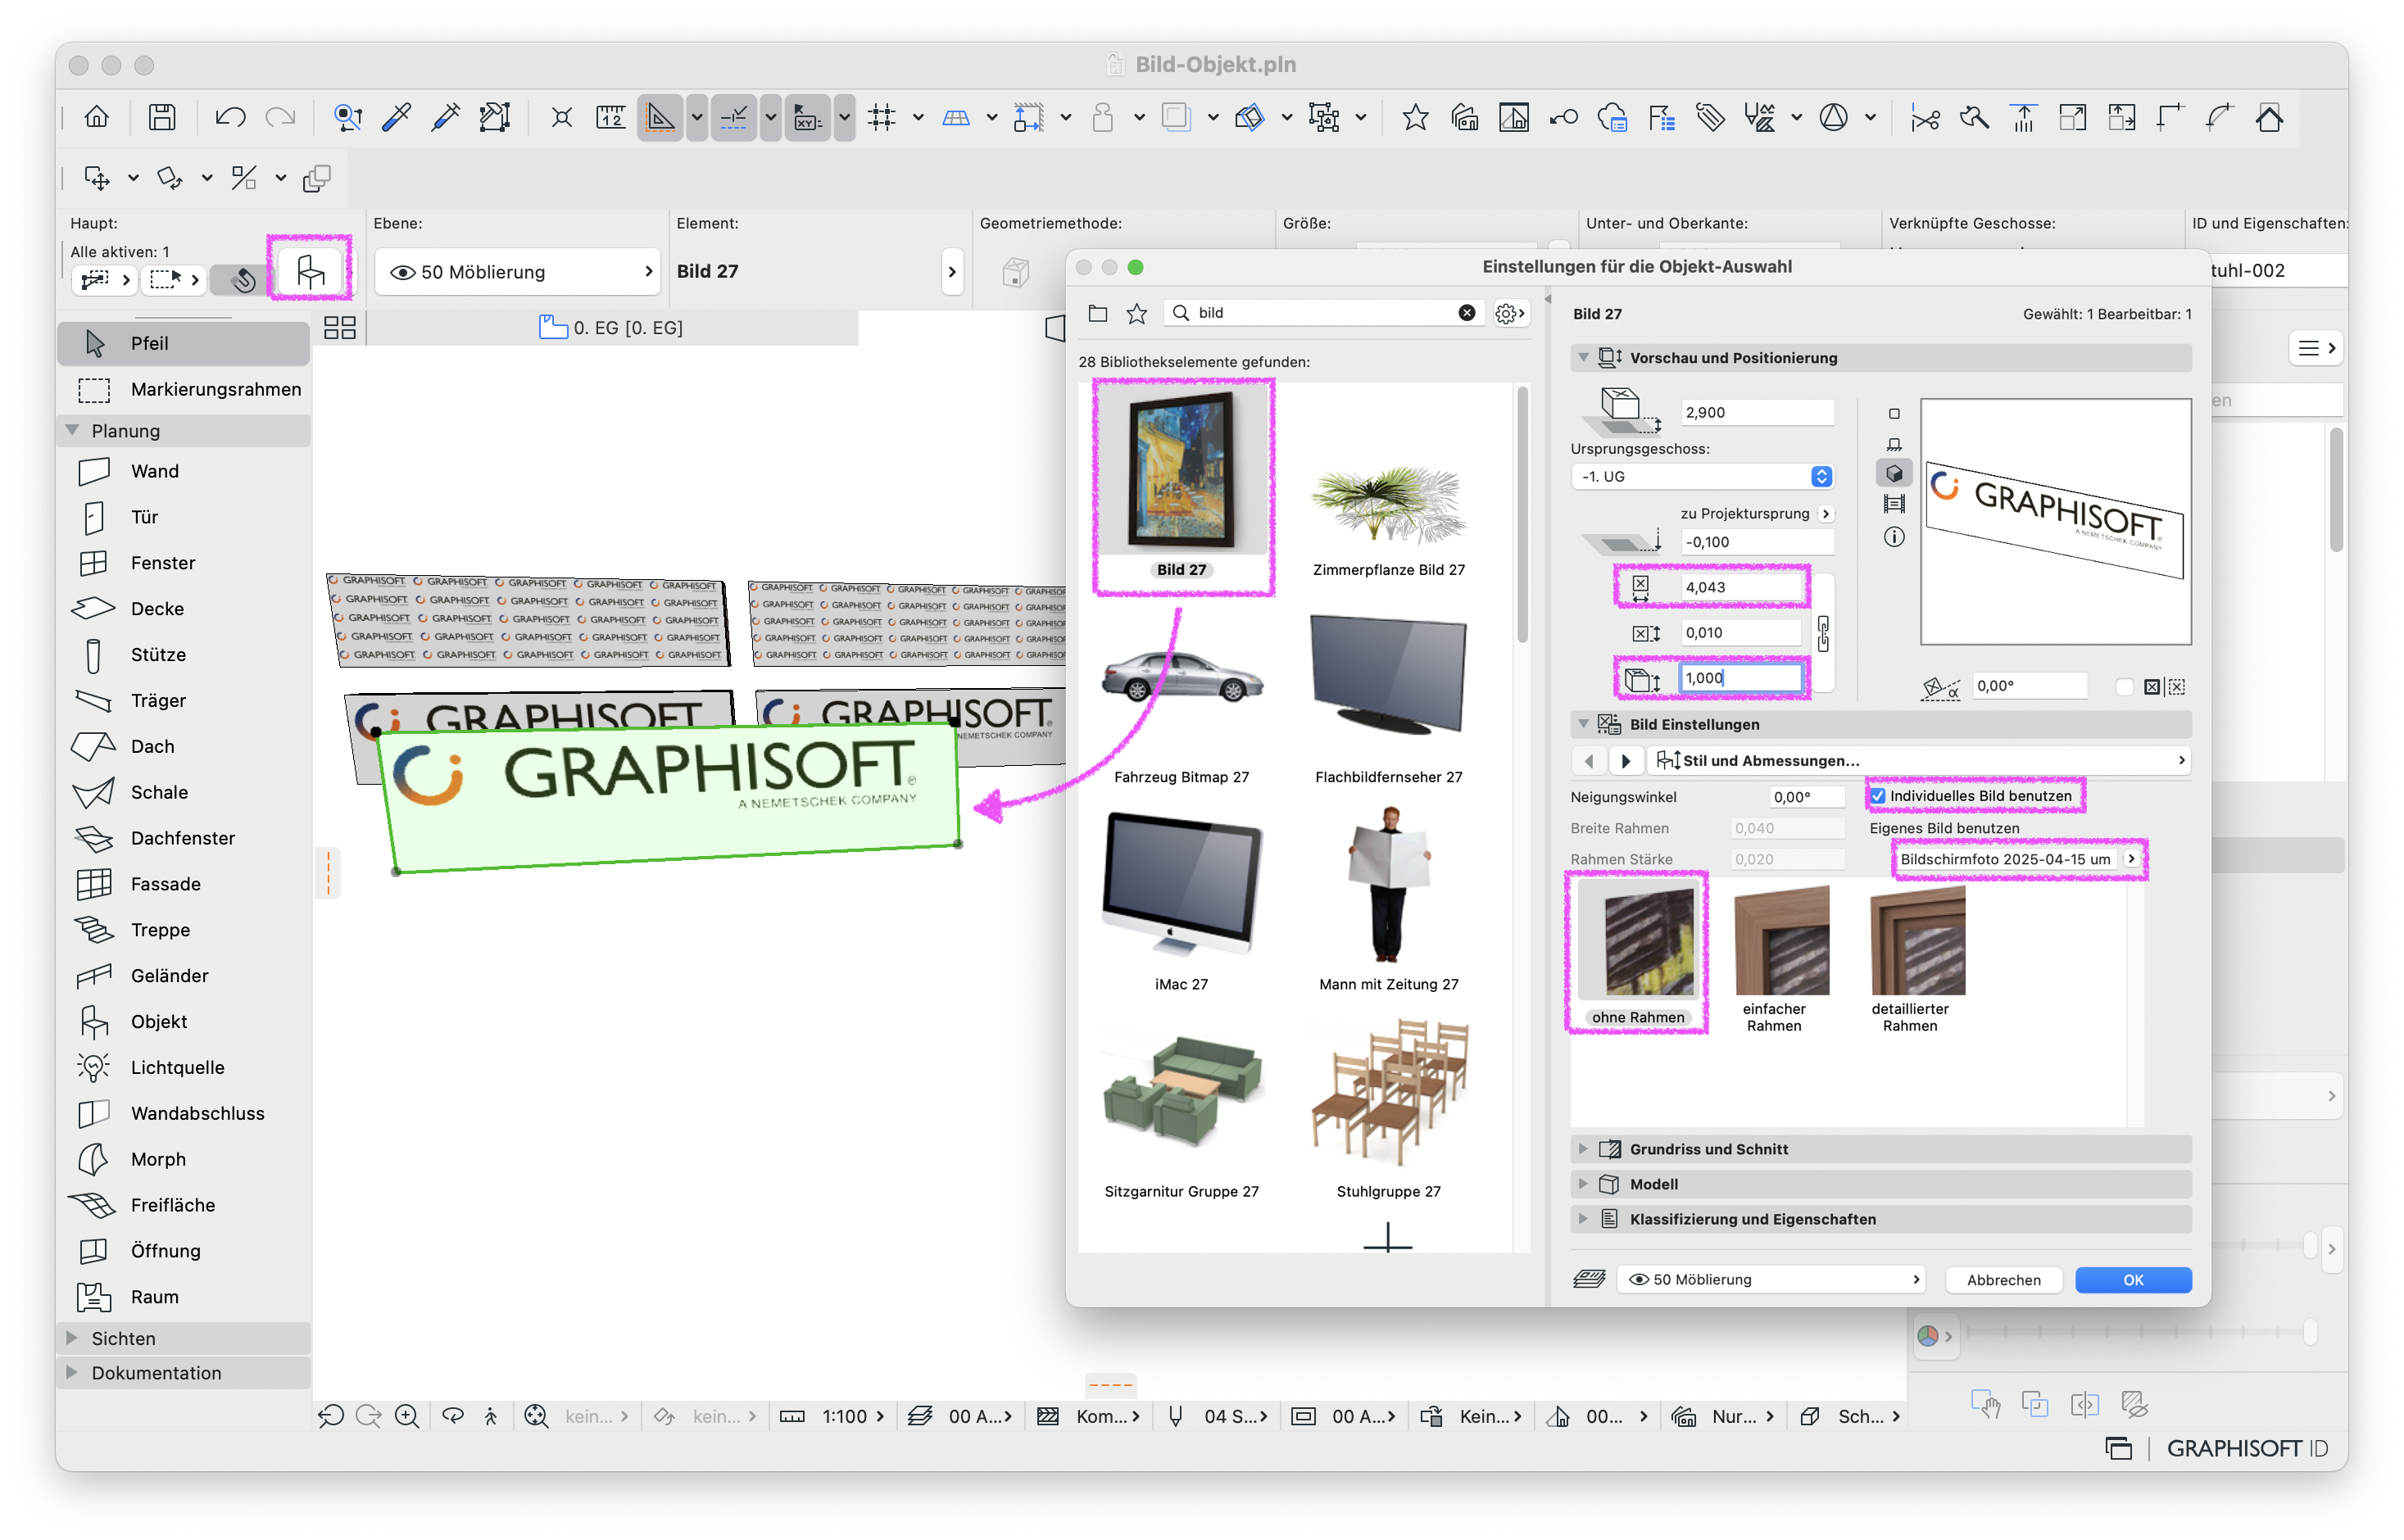Open the Ursprungsgeschoss -1. UG dropdown
This screenshot has height=1540, width=2404.
click(1703, 476)
